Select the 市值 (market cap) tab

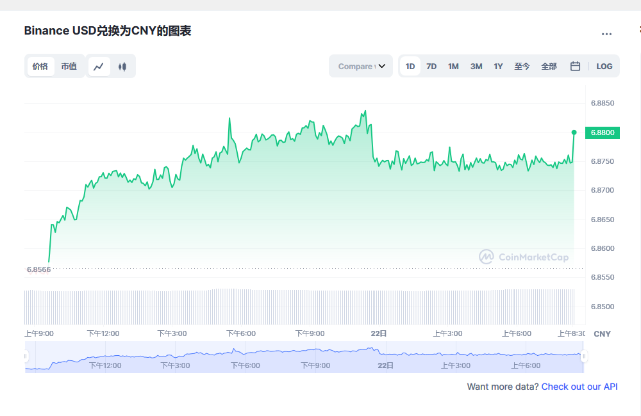tap(69, 66)
